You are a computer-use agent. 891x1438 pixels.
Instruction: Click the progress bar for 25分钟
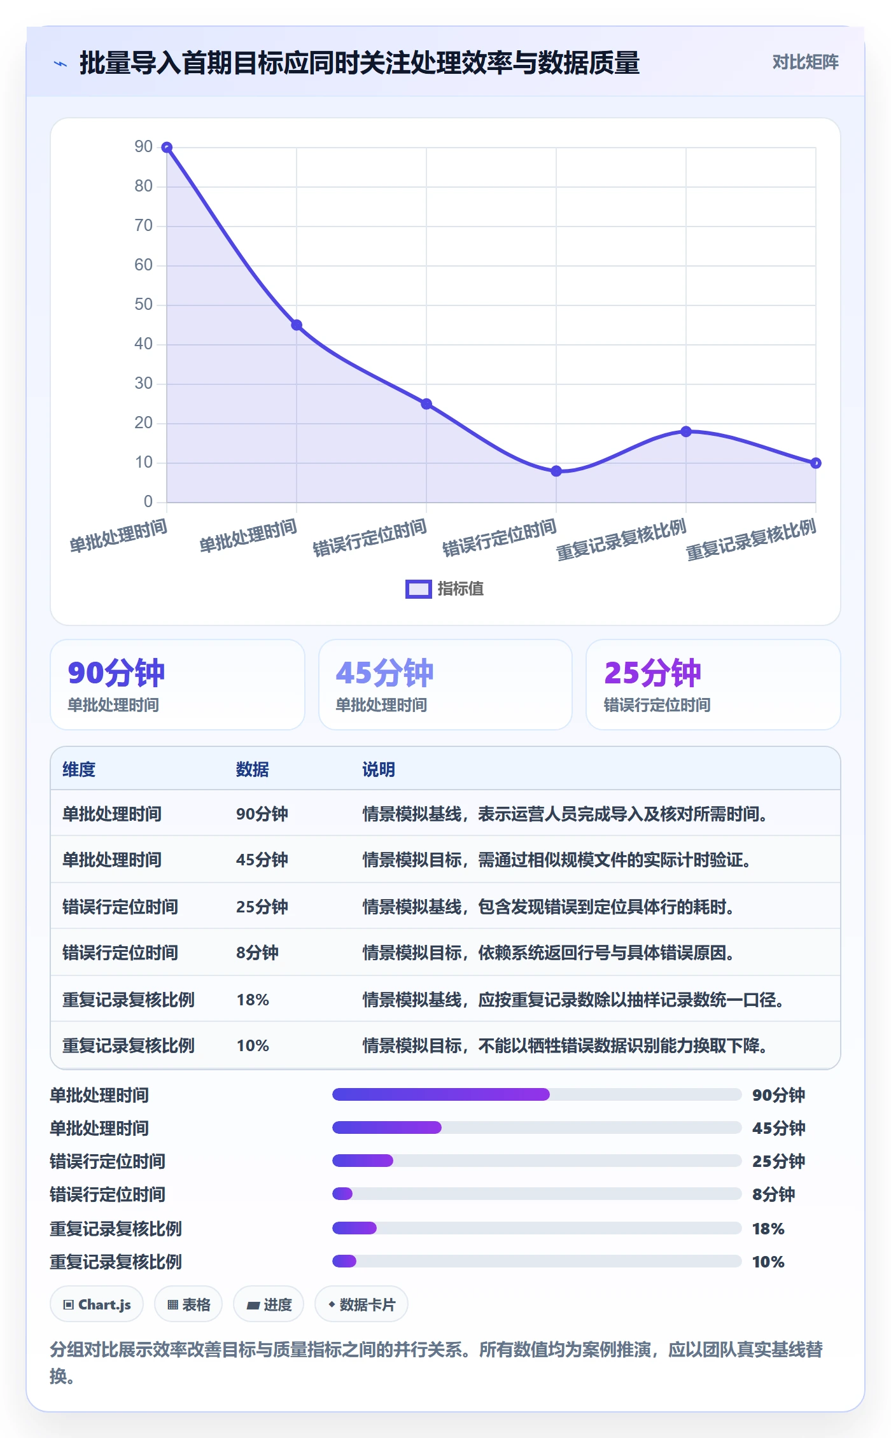pos(537,1161)
